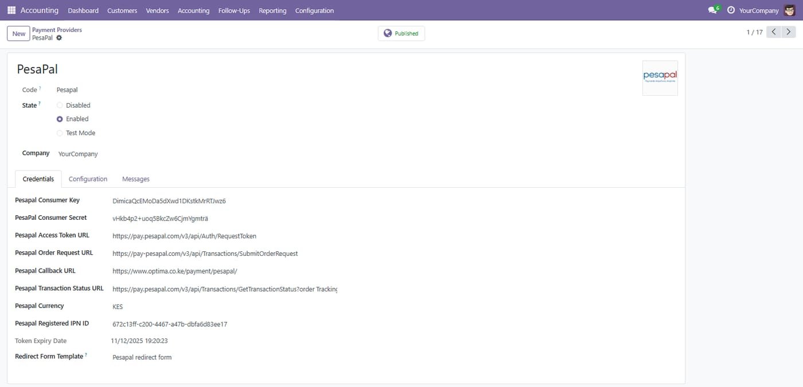
Task: Click the YourCompany switcher in top bar
Action: (x=759, y=10)
